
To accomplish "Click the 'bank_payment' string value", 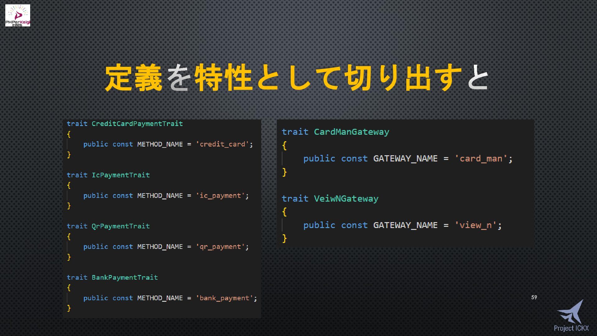I will [x=224, y=298].
